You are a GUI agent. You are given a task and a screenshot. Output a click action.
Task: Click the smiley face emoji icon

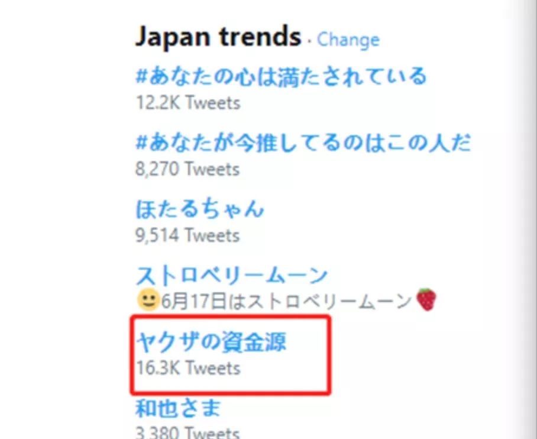pos(147,301)
